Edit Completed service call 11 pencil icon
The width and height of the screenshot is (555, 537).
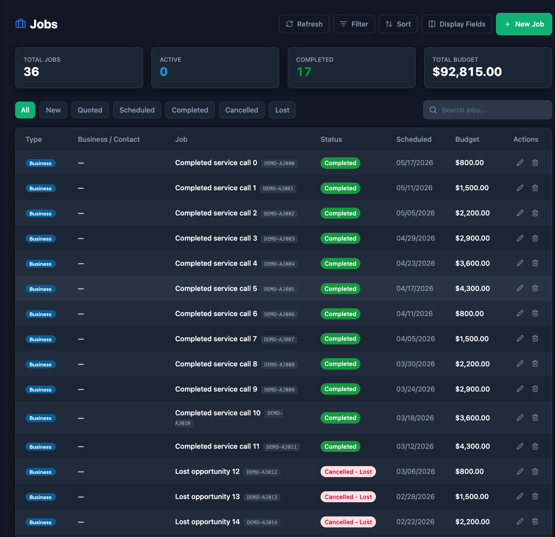[x=520, y=446]
